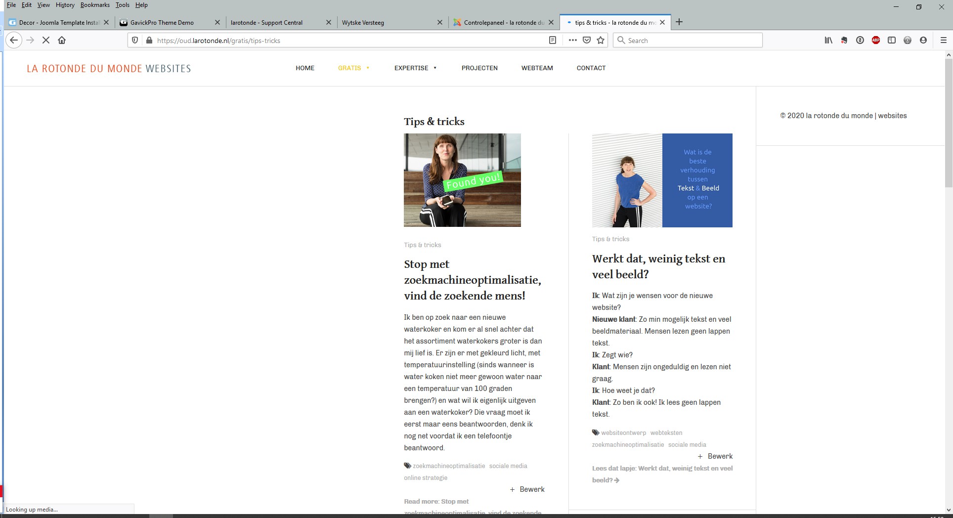Viewport: 953px width, 518px height.
Task: Open the Projecten page link
Action: click(479, 68)
